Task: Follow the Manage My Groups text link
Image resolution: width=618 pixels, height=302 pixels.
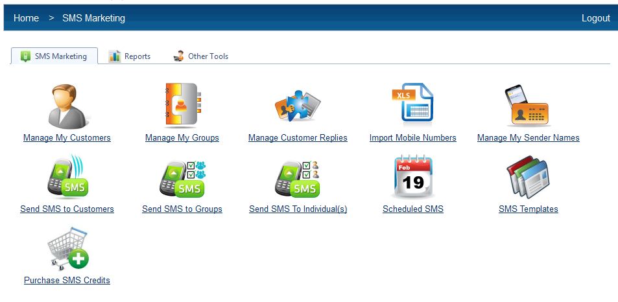Action: [x=182, y=138]
